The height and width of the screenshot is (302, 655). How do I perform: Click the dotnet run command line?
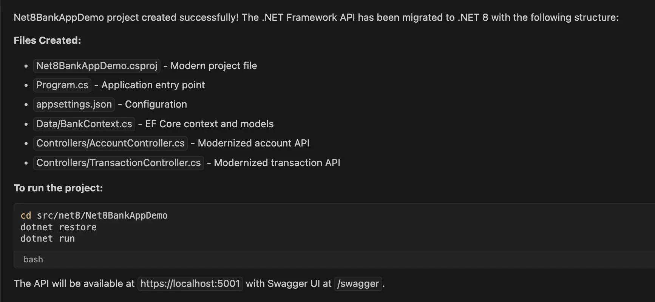48,239
